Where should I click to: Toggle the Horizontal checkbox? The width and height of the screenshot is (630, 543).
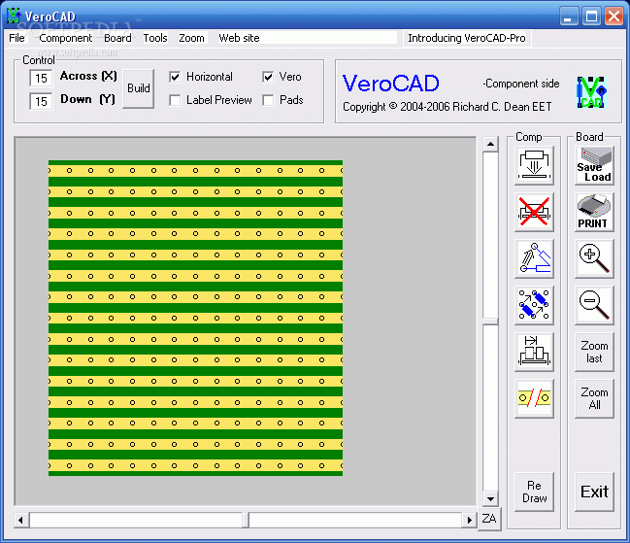click(x=175, y=77)
